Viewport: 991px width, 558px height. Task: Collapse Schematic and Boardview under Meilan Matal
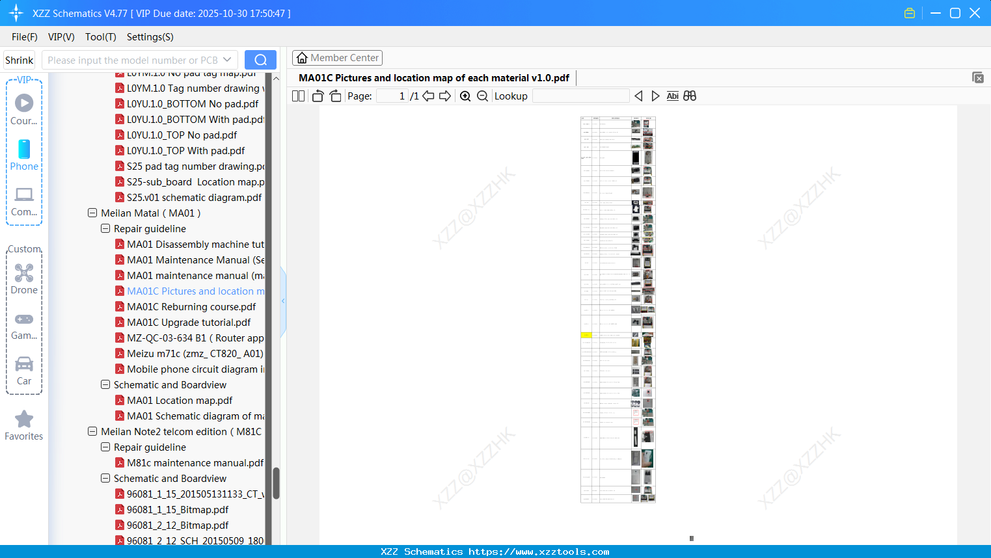[x=105, y=385]
